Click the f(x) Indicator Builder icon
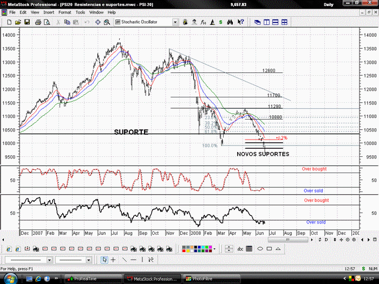Viewport: 379px width, 284px height. [x=203, y=22]
